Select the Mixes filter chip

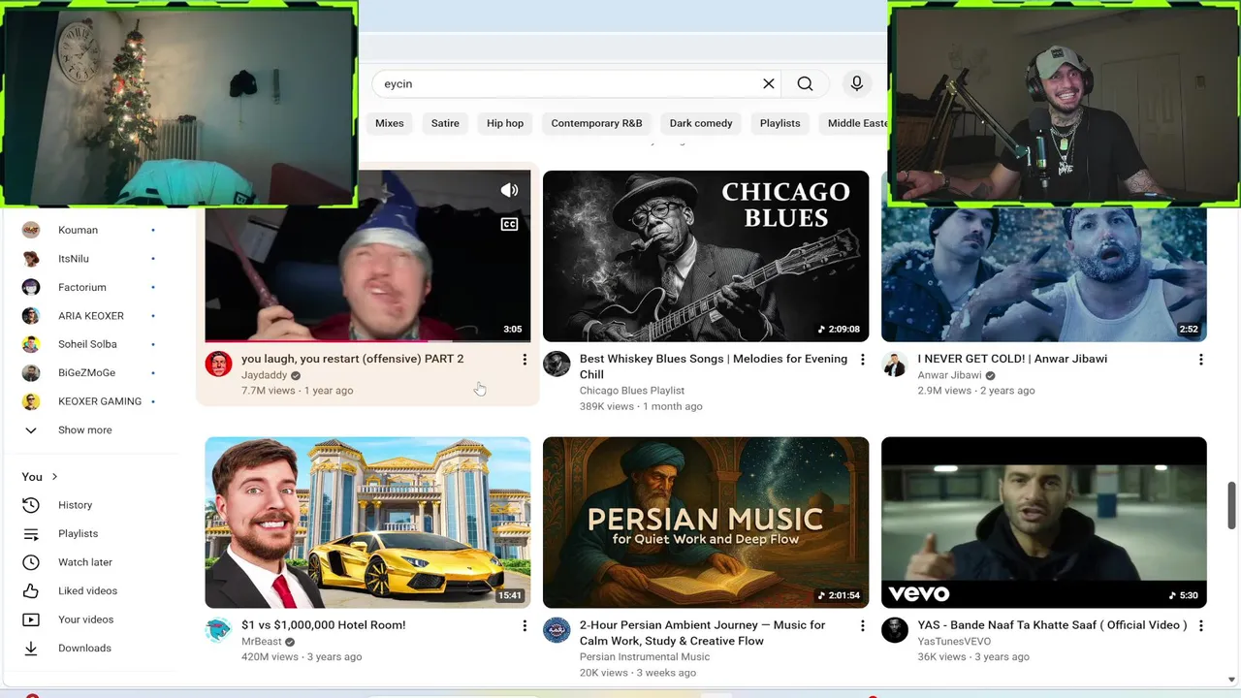(390, 123)
